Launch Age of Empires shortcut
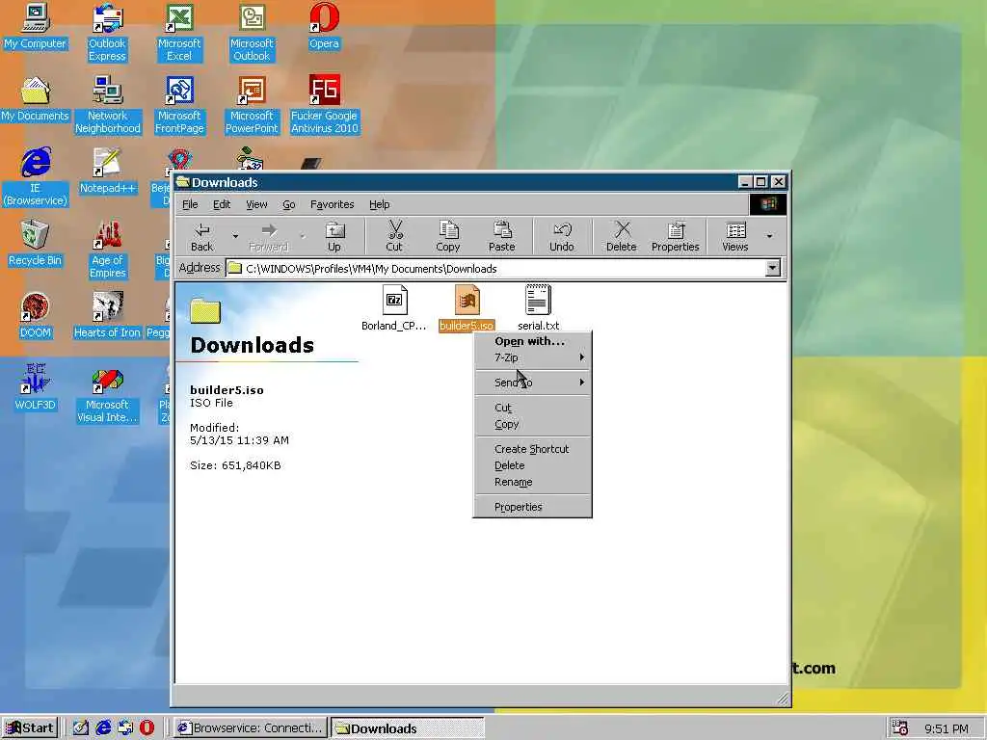This screenshot has height=740, width=987. pyautogui.click(x=108, y=250)
